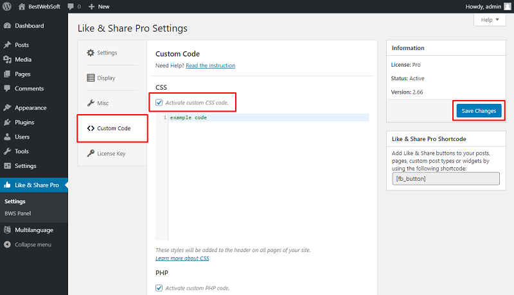Click the 'Version: 2.66' text
The width and height of the screenshot is (514, 295).
pos(407,92)
